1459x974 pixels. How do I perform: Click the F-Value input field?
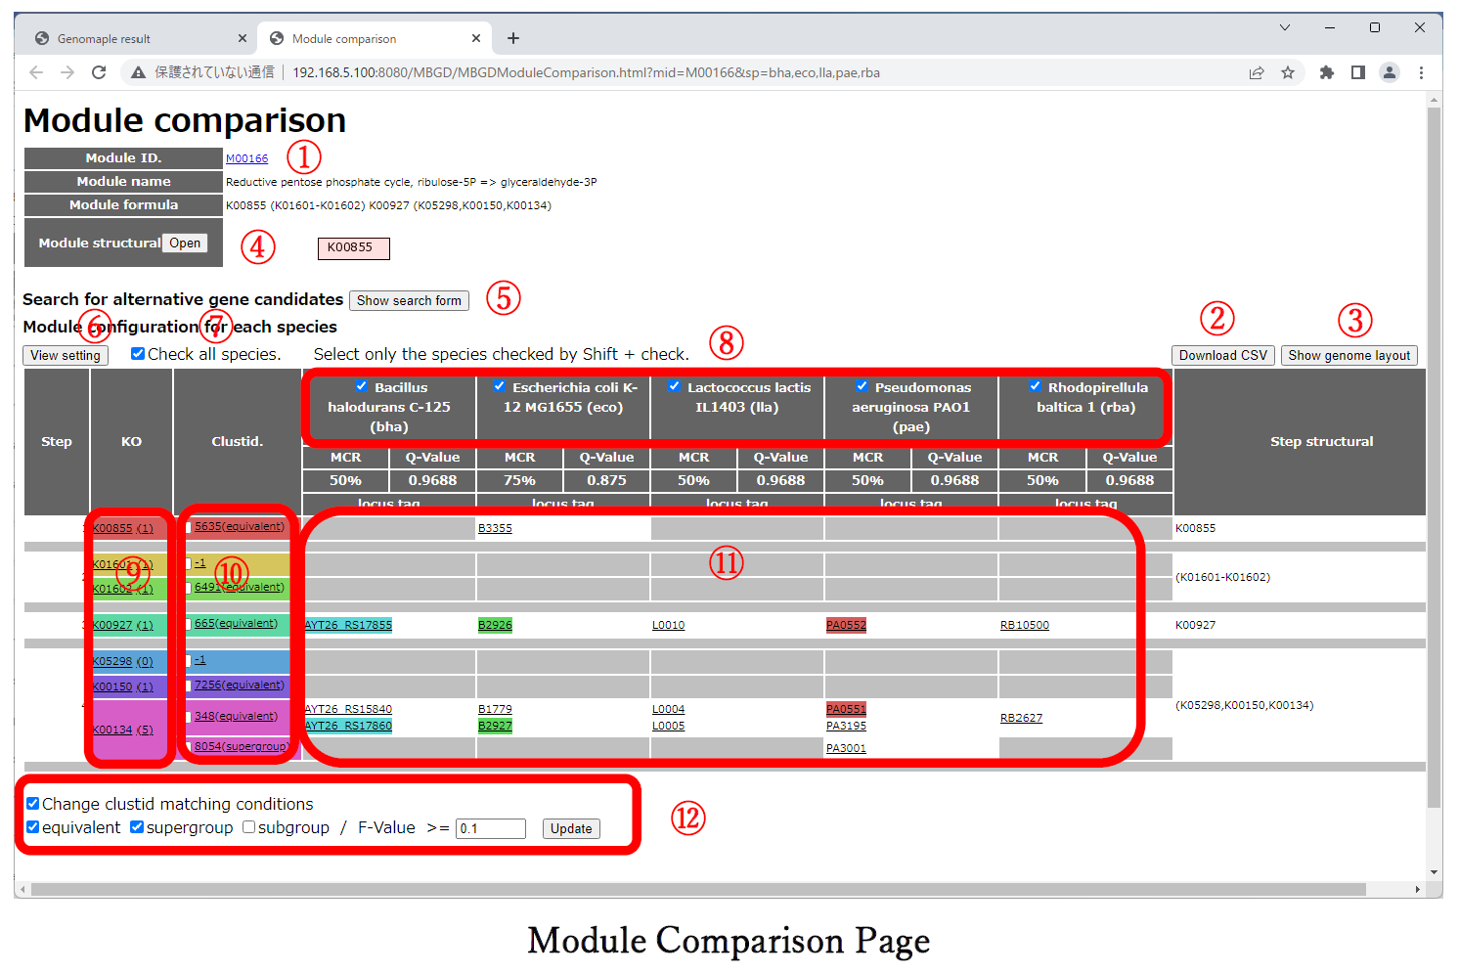pyautogui.click(x=491, y=828)
